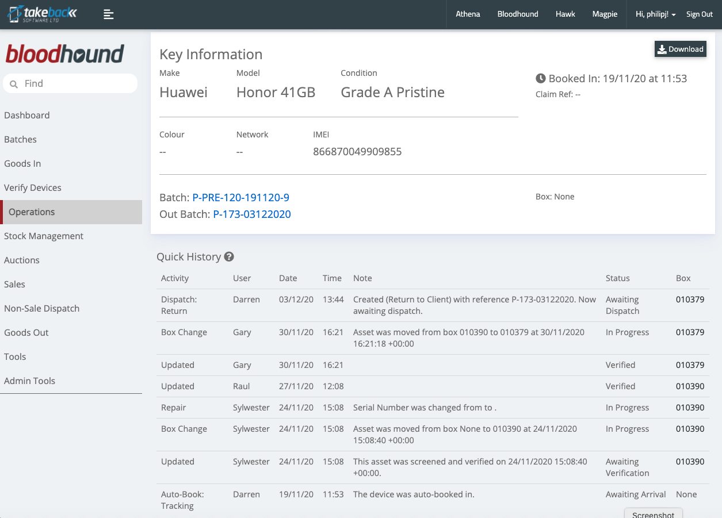Click the Key Information heading
Image resolution: width=722 pixels, height=518 pixels.
tap(211, 55)
